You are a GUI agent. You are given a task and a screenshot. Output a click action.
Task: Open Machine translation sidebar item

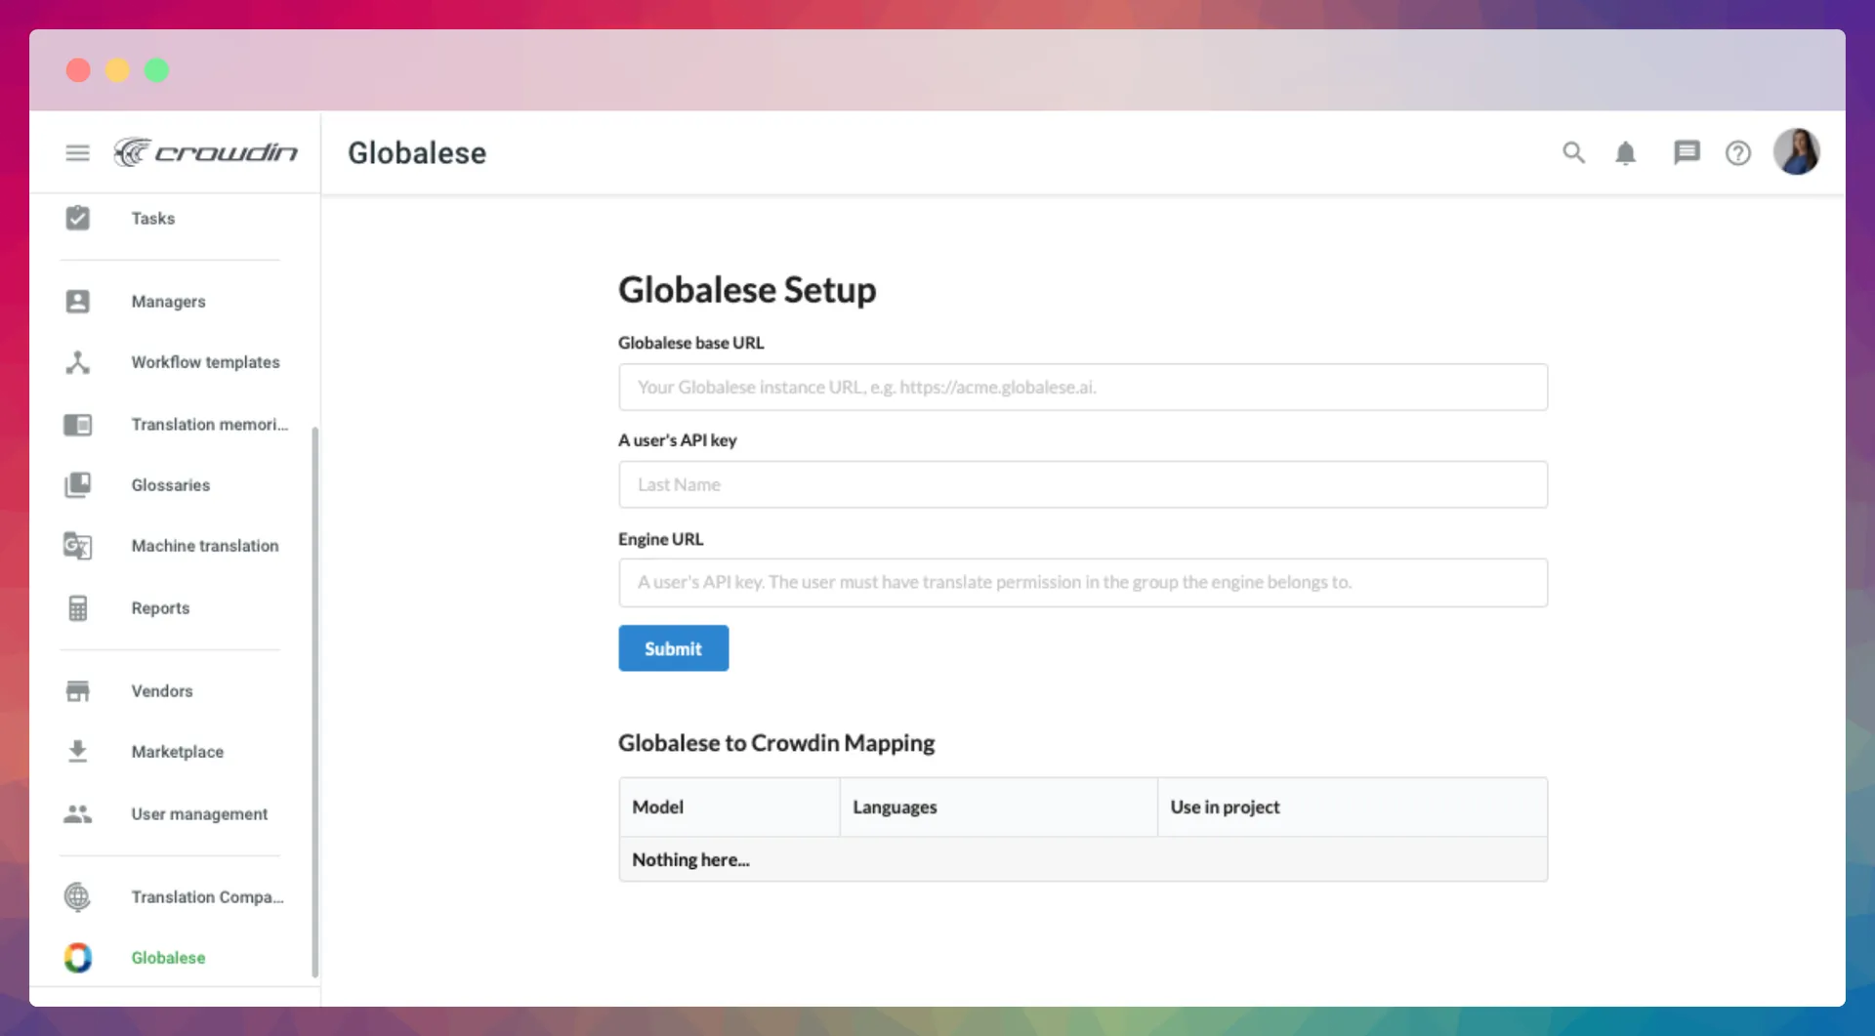click(205, 546)
